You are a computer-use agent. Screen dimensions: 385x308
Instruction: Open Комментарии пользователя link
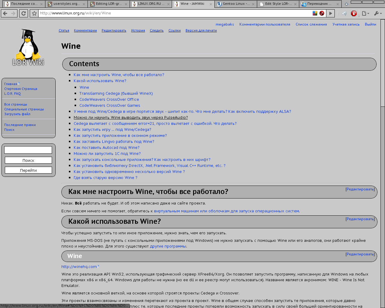265,24
